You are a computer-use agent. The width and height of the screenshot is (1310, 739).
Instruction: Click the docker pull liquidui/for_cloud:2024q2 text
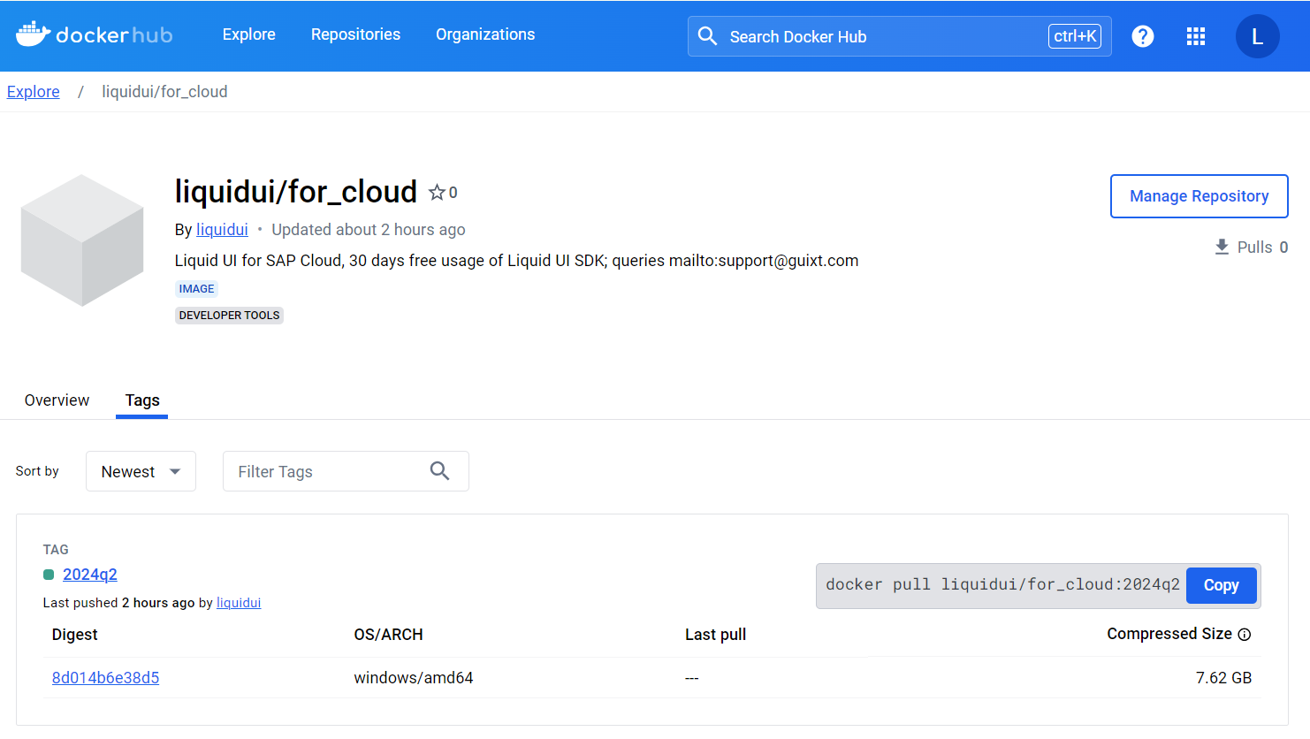coord(1002,584)
